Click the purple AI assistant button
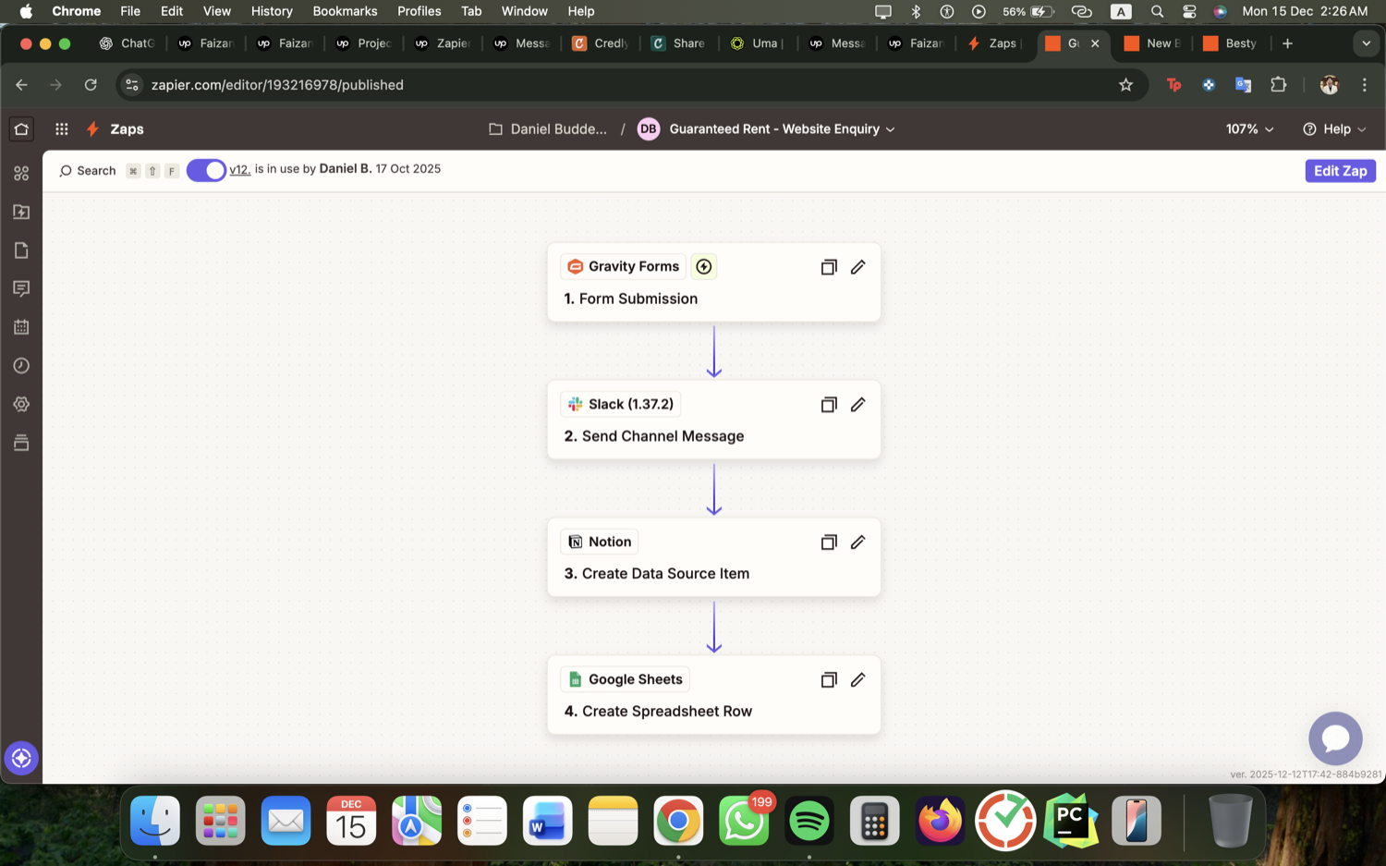 (x=21, y=758)
